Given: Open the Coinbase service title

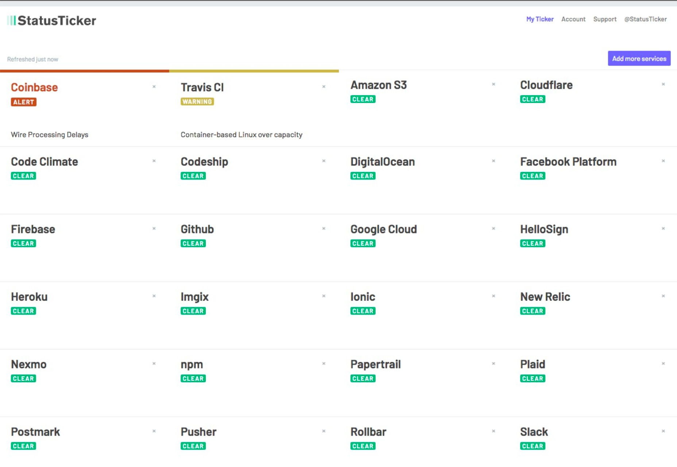Looking at the screenshot, I should click(34, 87).
